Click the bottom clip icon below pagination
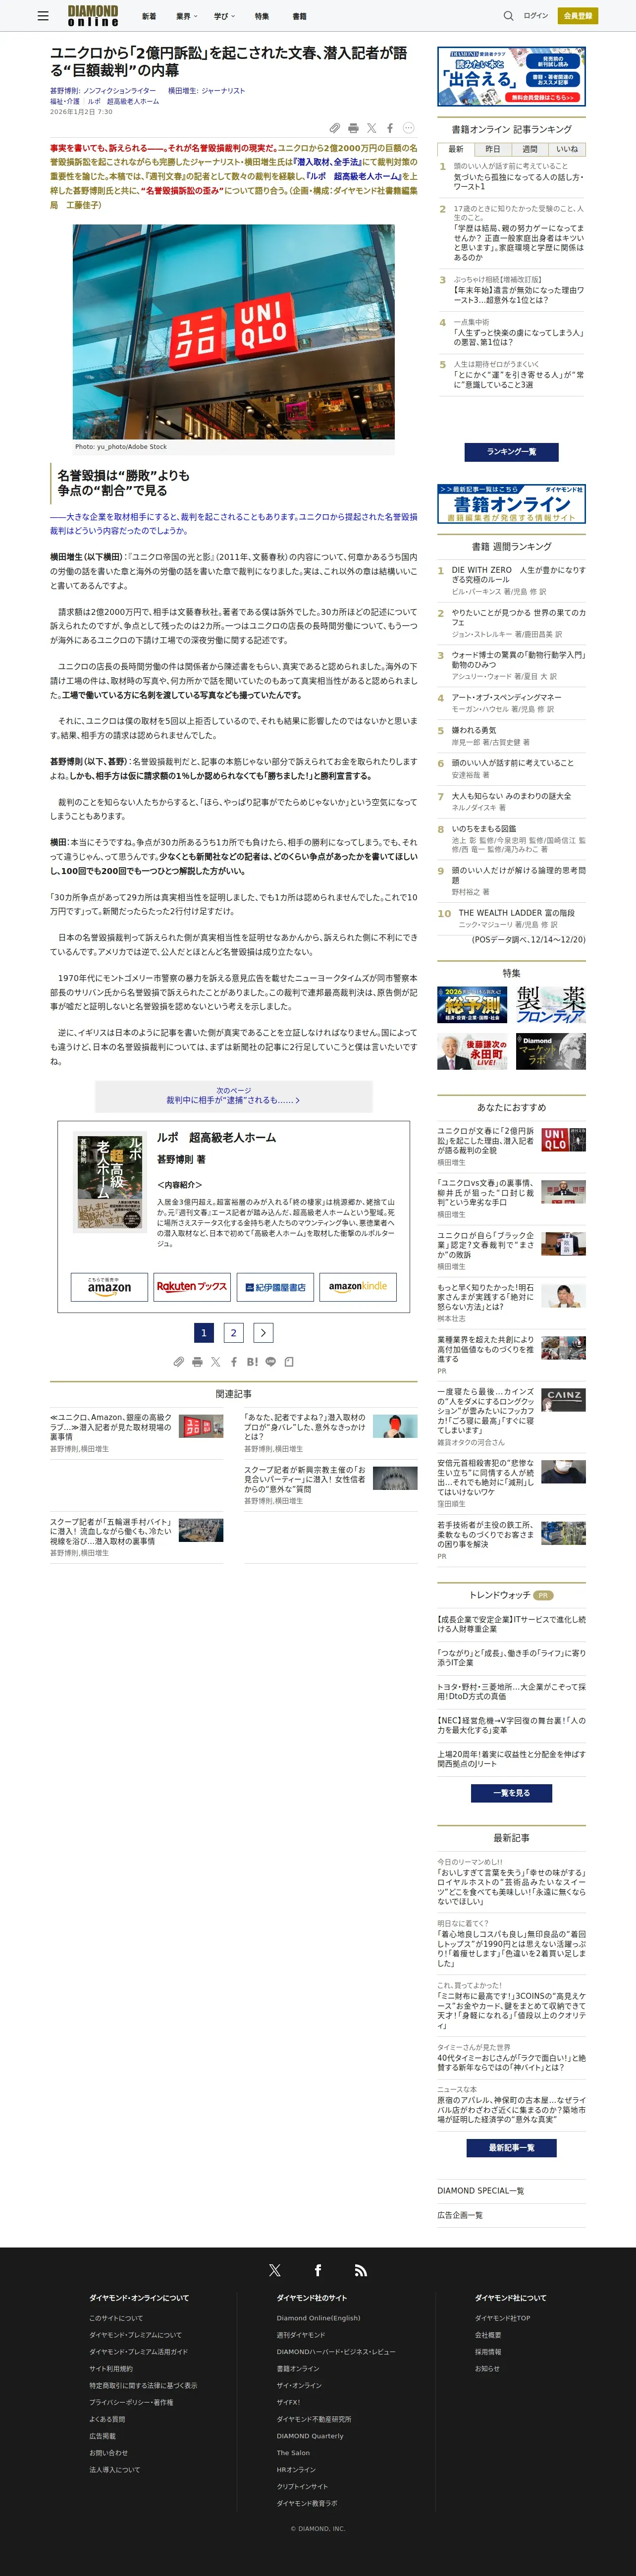636x2576 pixels. click(178, 1362)
